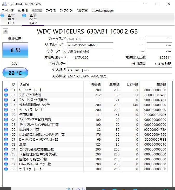Click the キャリブレーション再試行回数 row name
Image resolution: width=175 pixels, height=190 pixels.
point(39,125)
